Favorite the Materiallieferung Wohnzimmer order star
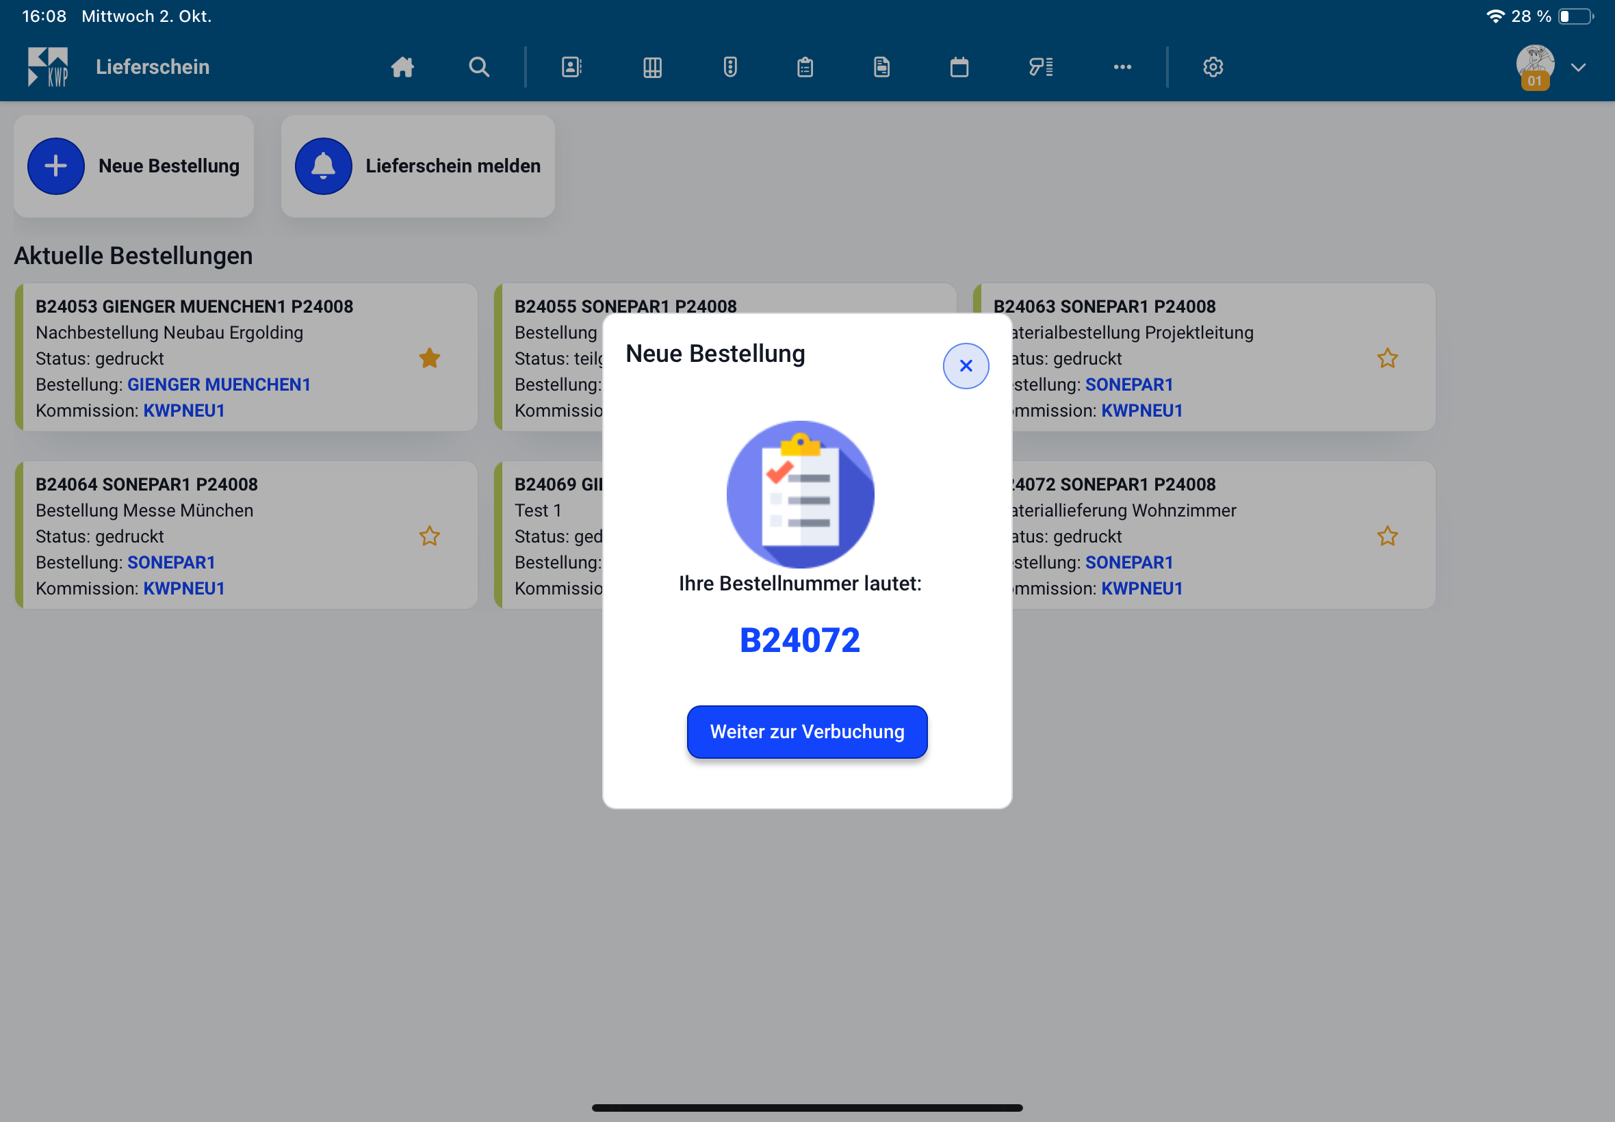This screenshot has width=1615, height=1122. click(x=1386, y=536)
